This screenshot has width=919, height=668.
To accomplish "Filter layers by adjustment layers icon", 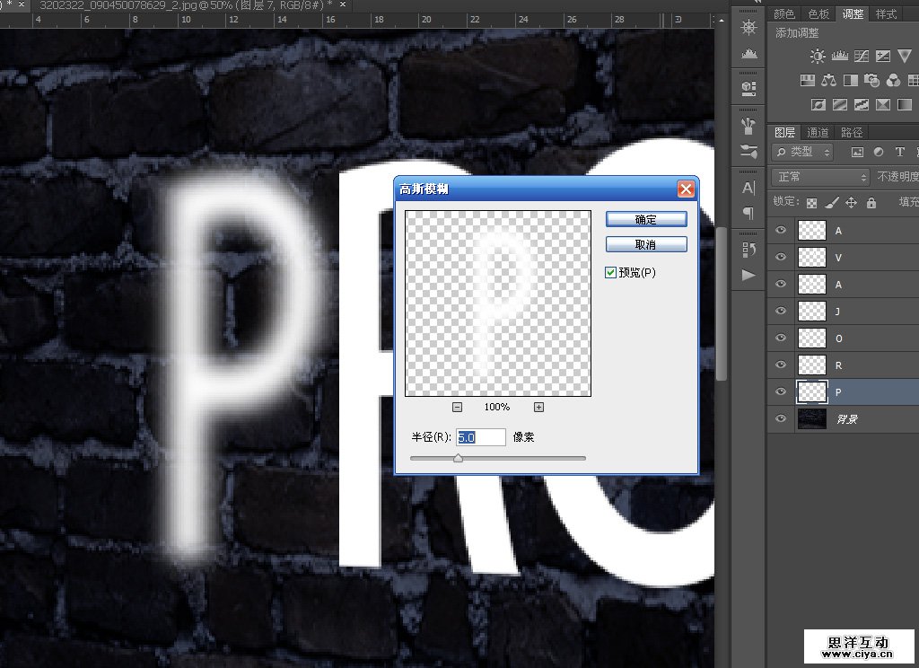I will click(878, 152).
